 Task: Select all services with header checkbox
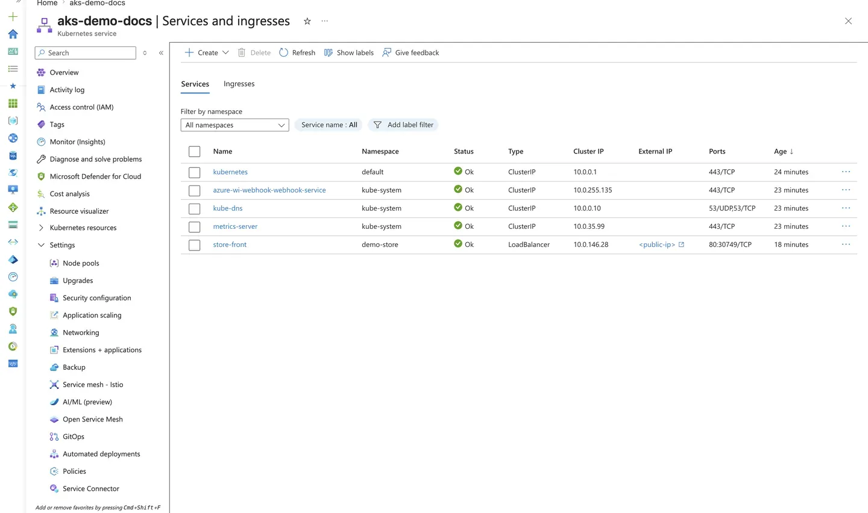point(194,151)
